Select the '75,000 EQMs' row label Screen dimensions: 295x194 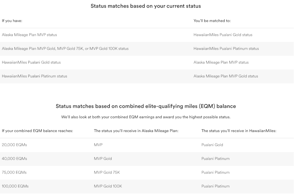click(14, 172)
